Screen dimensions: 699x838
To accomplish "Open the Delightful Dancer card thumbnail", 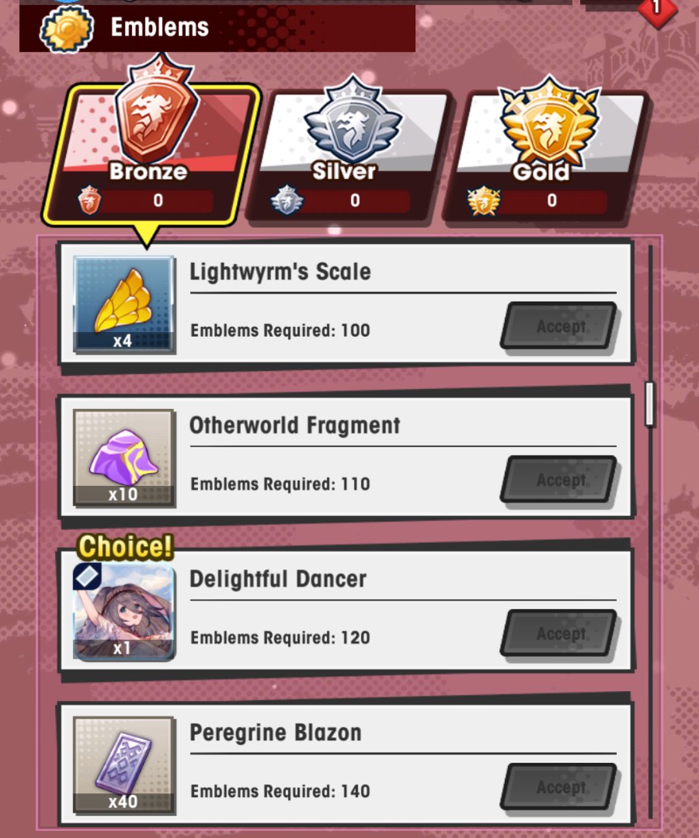I will click(x=124, y=612).
